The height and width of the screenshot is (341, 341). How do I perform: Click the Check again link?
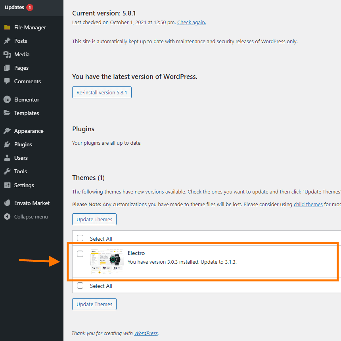coord(192,22)
